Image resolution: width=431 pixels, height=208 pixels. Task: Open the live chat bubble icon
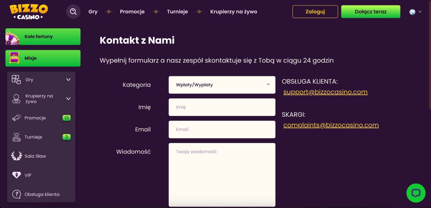point(416,193)
